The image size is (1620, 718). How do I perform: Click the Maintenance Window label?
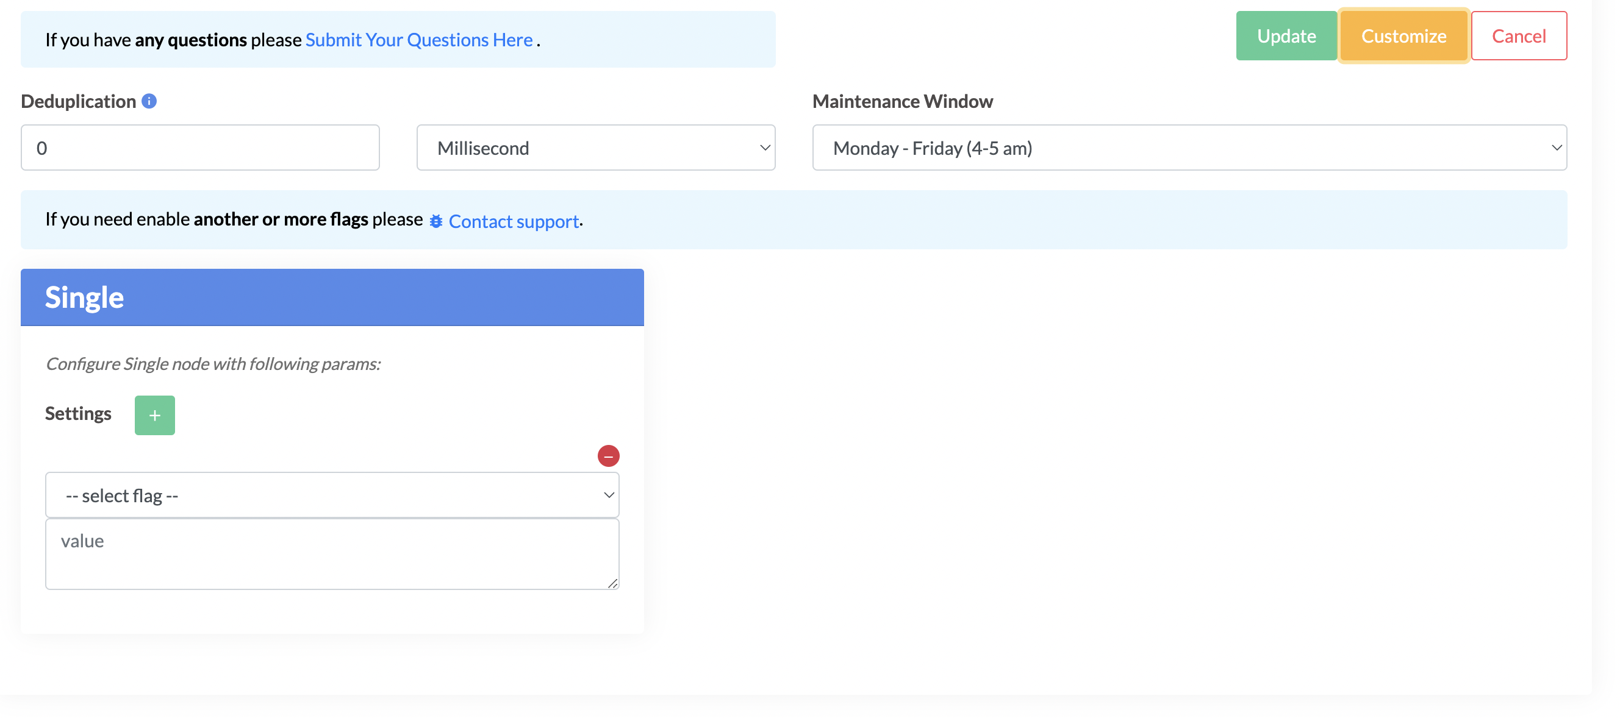tap(903, 101)
